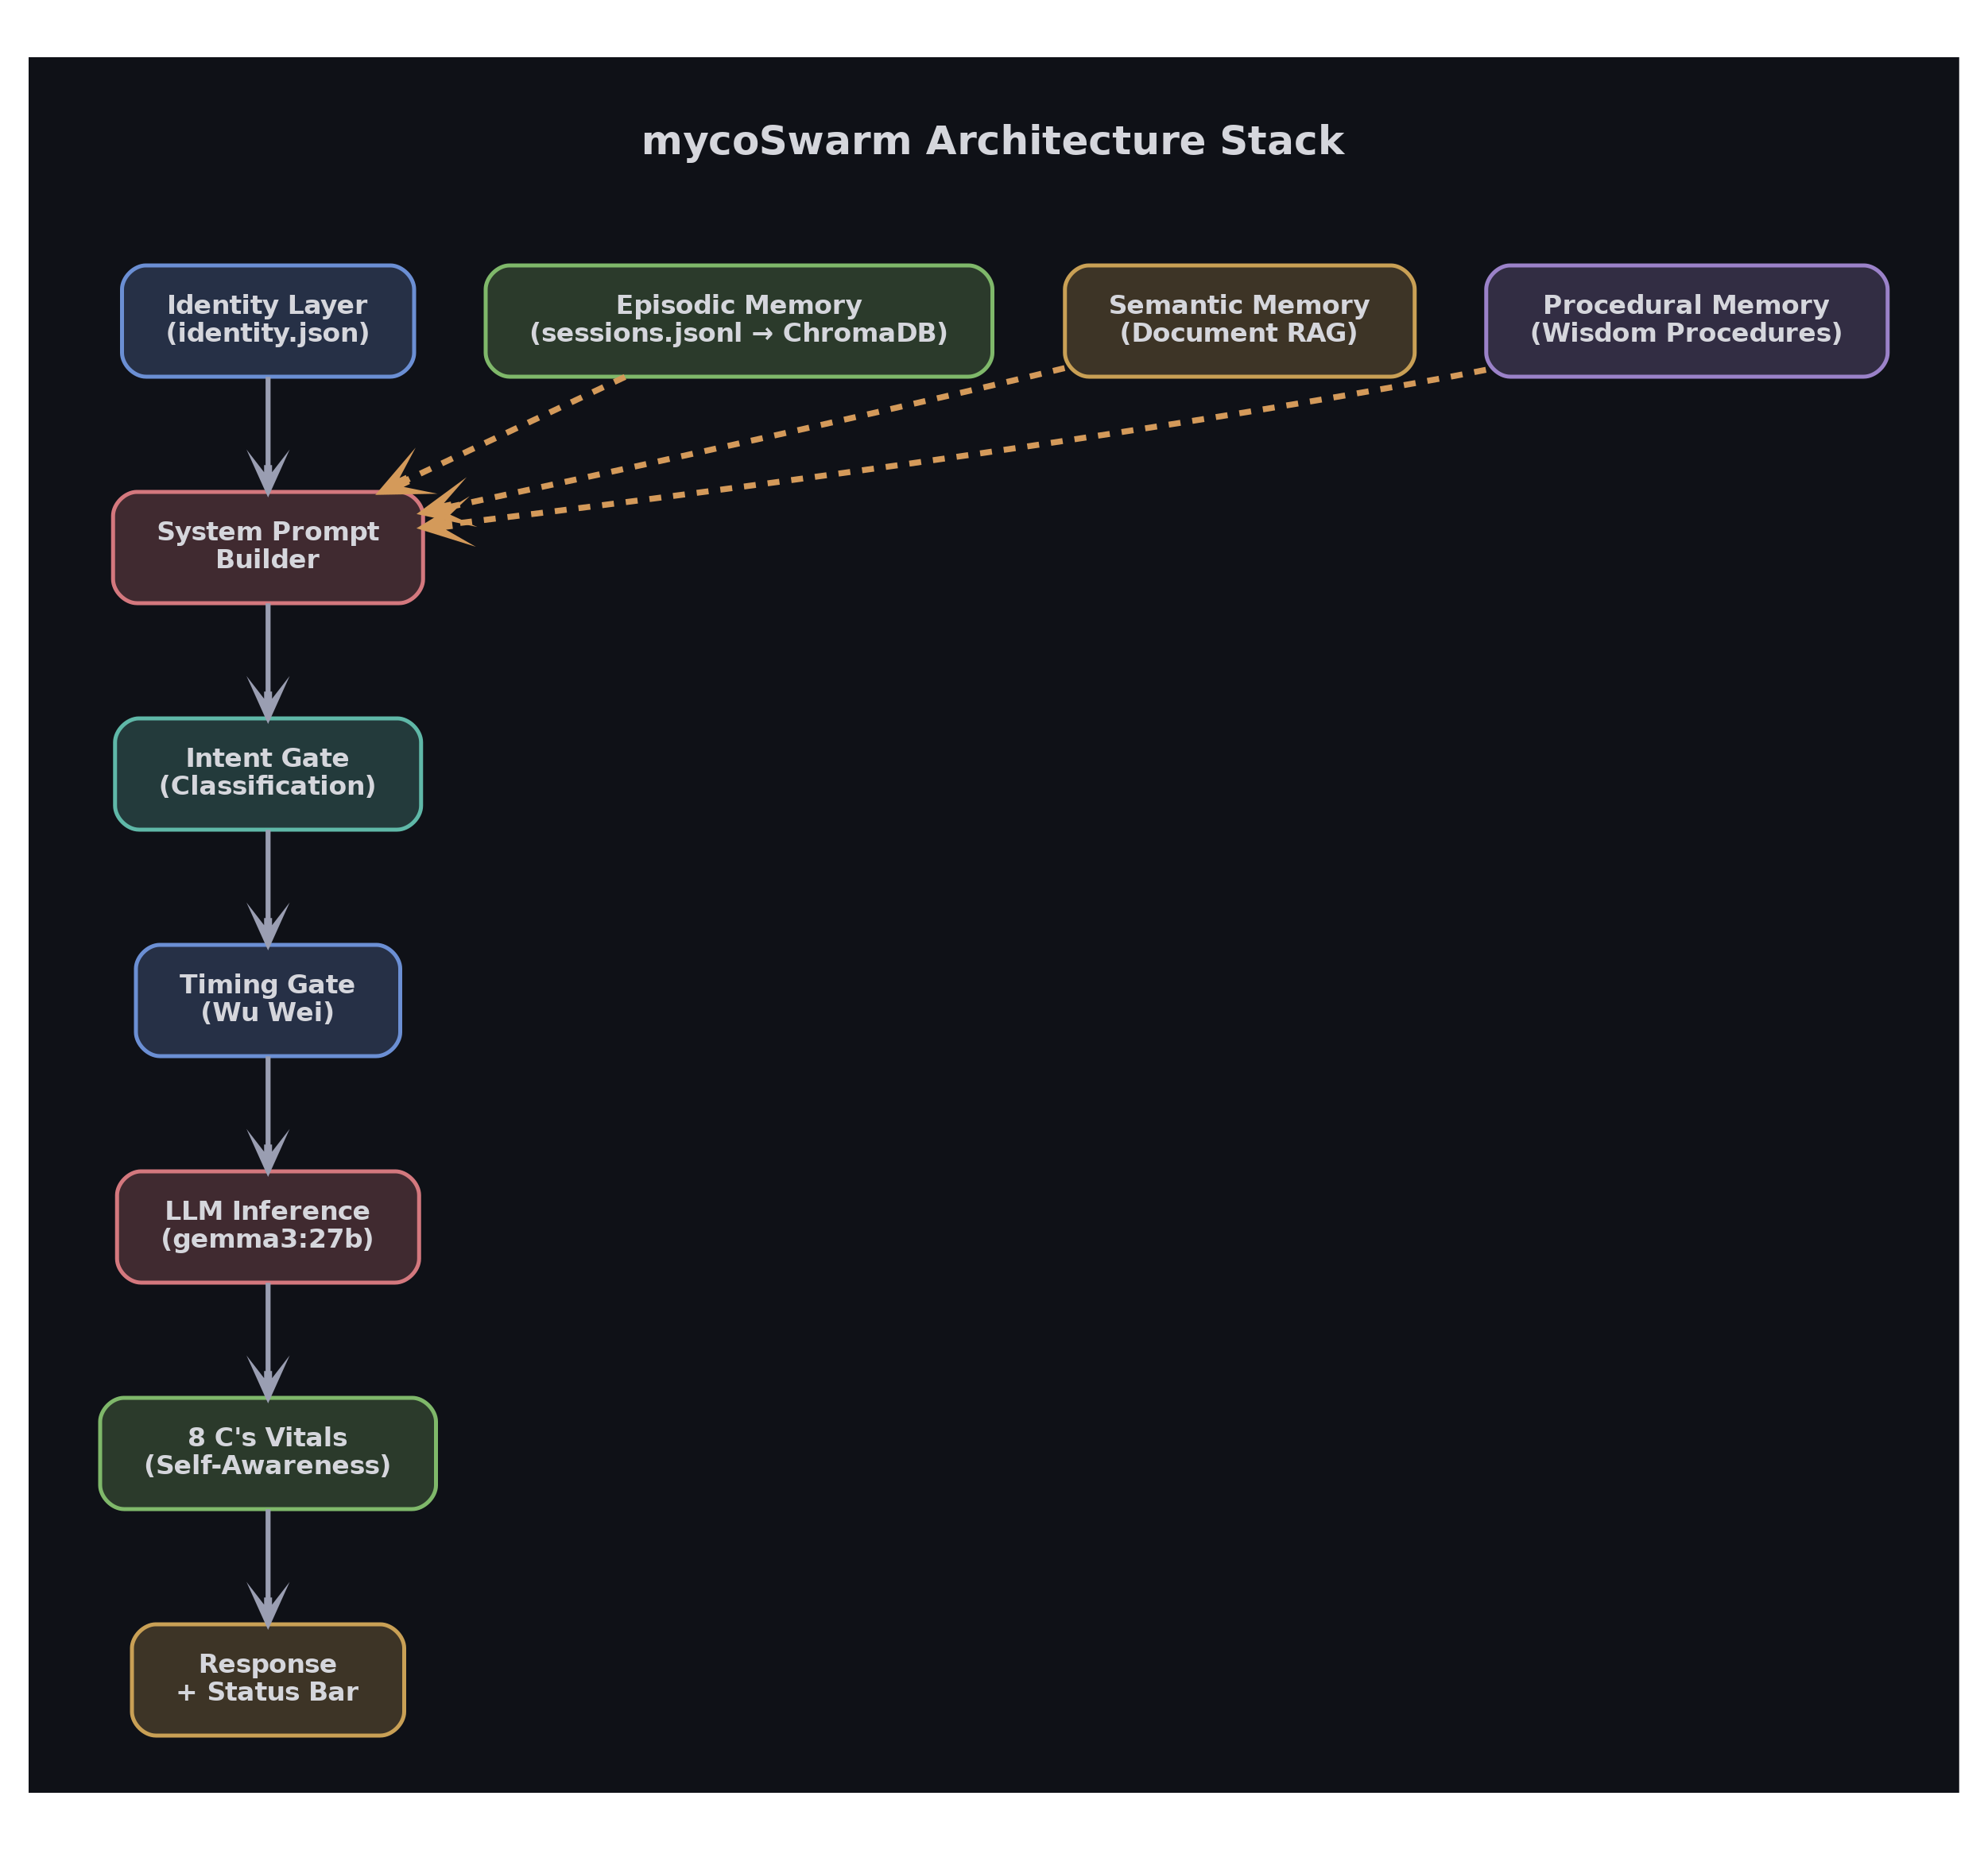Click the arrow entering LLM Inference node
The height and width of the screenshot is (1850, 1988).
pyautogui.click(x=267, y=1113)
